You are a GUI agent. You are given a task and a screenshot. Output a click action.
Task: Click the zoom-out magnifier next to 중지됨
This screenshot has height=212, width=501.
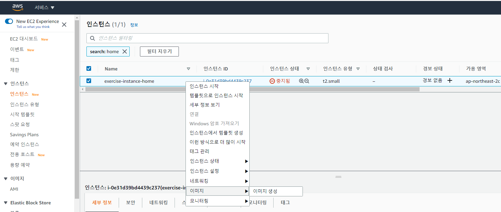click(307, 81)
